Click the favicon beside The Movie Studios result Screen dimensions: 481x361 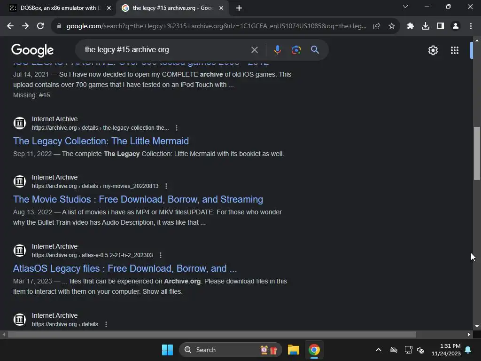click(x=20, y=181)
